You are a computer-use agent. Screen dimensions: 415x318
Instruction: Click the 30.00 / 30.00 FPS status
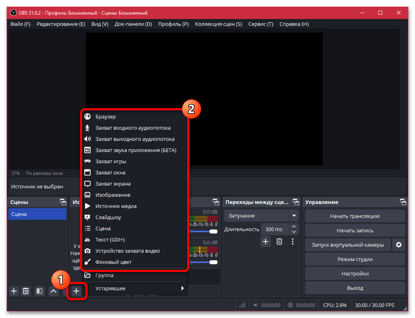tap(374, 305)
